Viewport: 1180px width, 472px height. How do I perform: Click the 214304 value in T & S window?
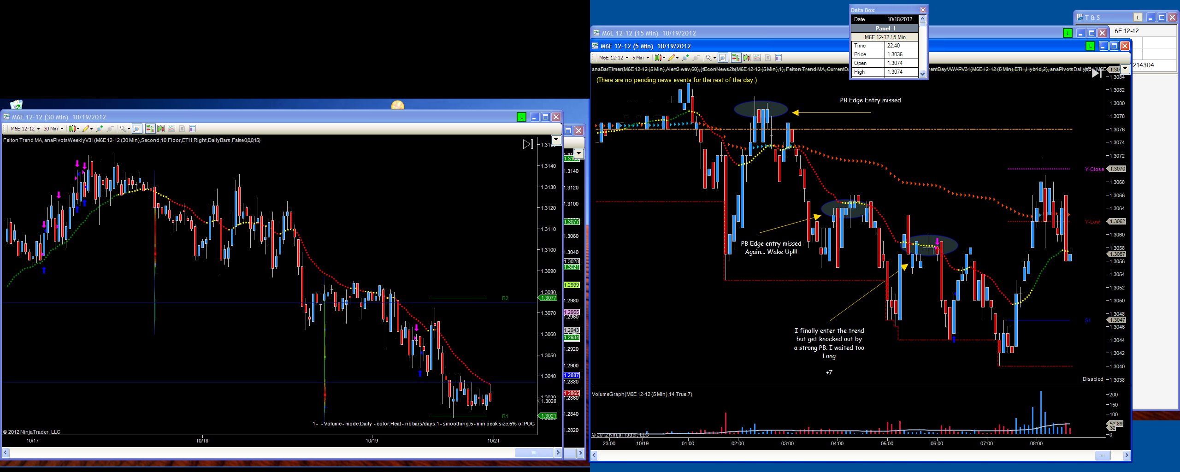1144,65
